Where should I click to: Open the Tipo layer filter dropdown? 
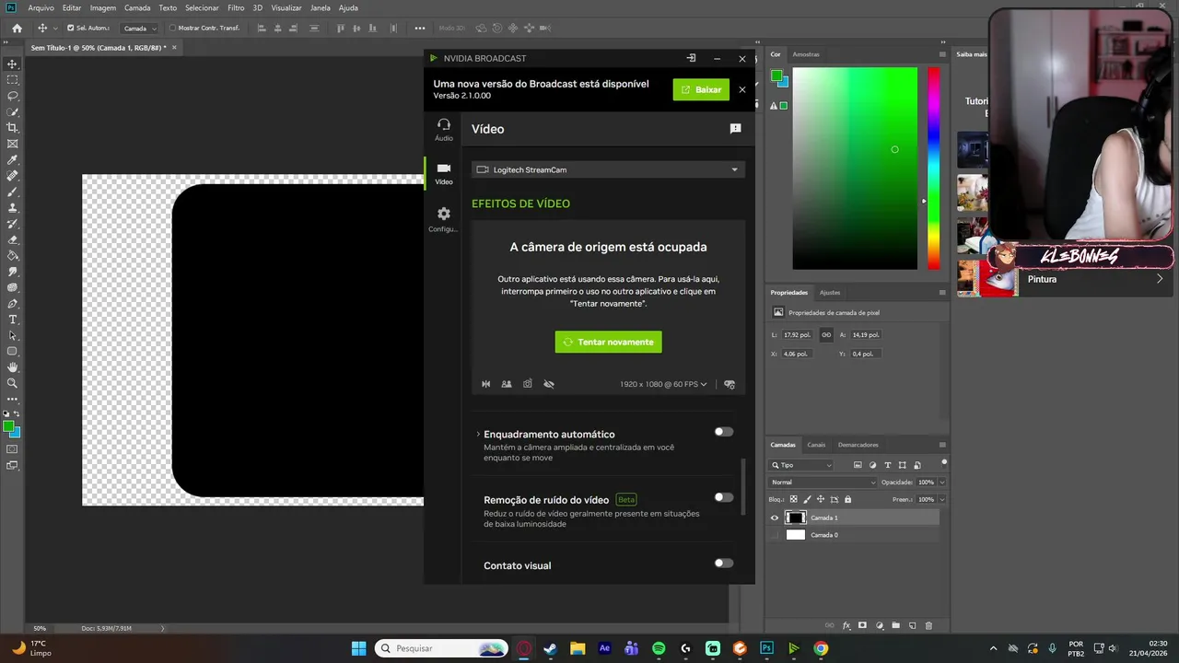point(801,465)
